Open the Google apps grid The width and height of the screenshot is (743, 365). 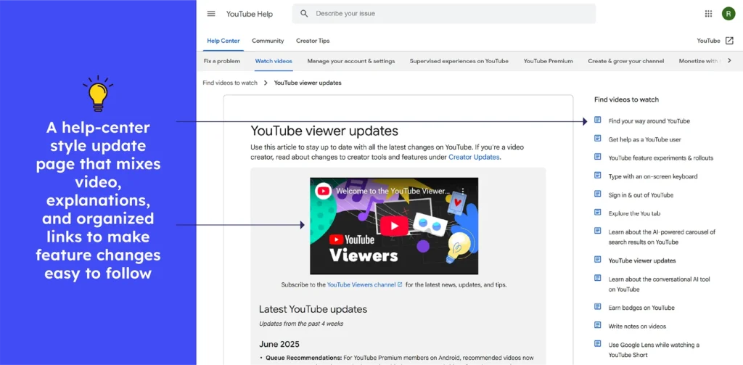[x=708, y=14]
